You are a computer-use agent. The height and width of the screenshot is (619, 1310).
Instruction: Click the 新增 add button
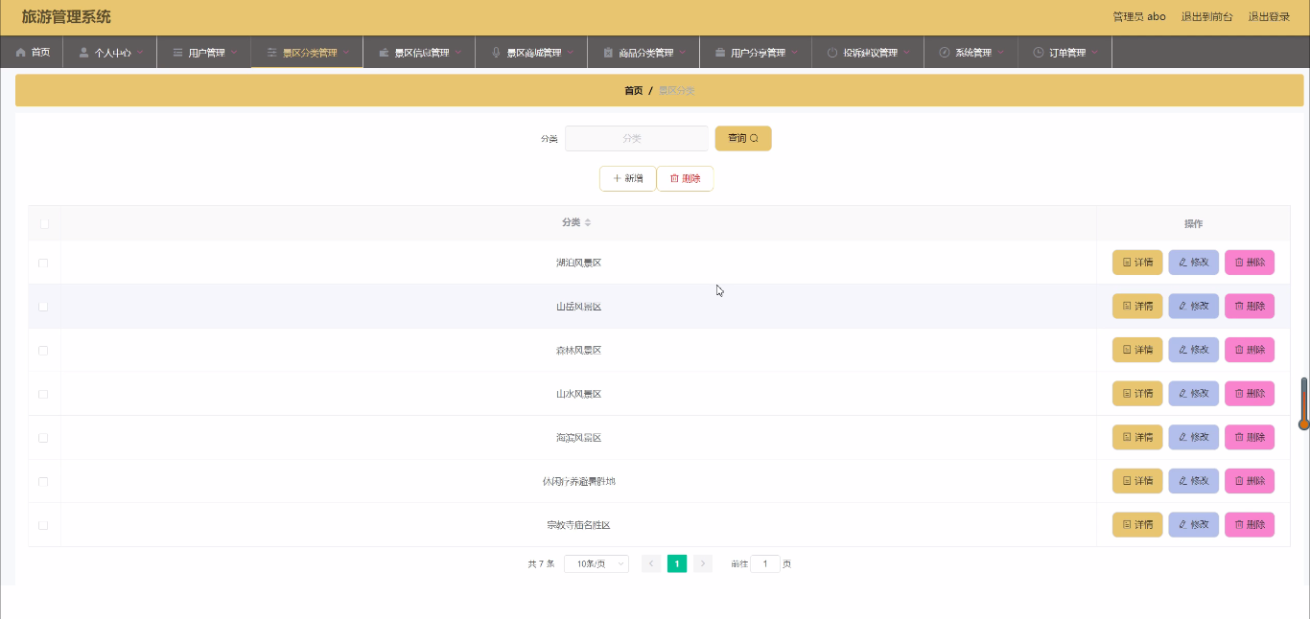coord(628,179)
